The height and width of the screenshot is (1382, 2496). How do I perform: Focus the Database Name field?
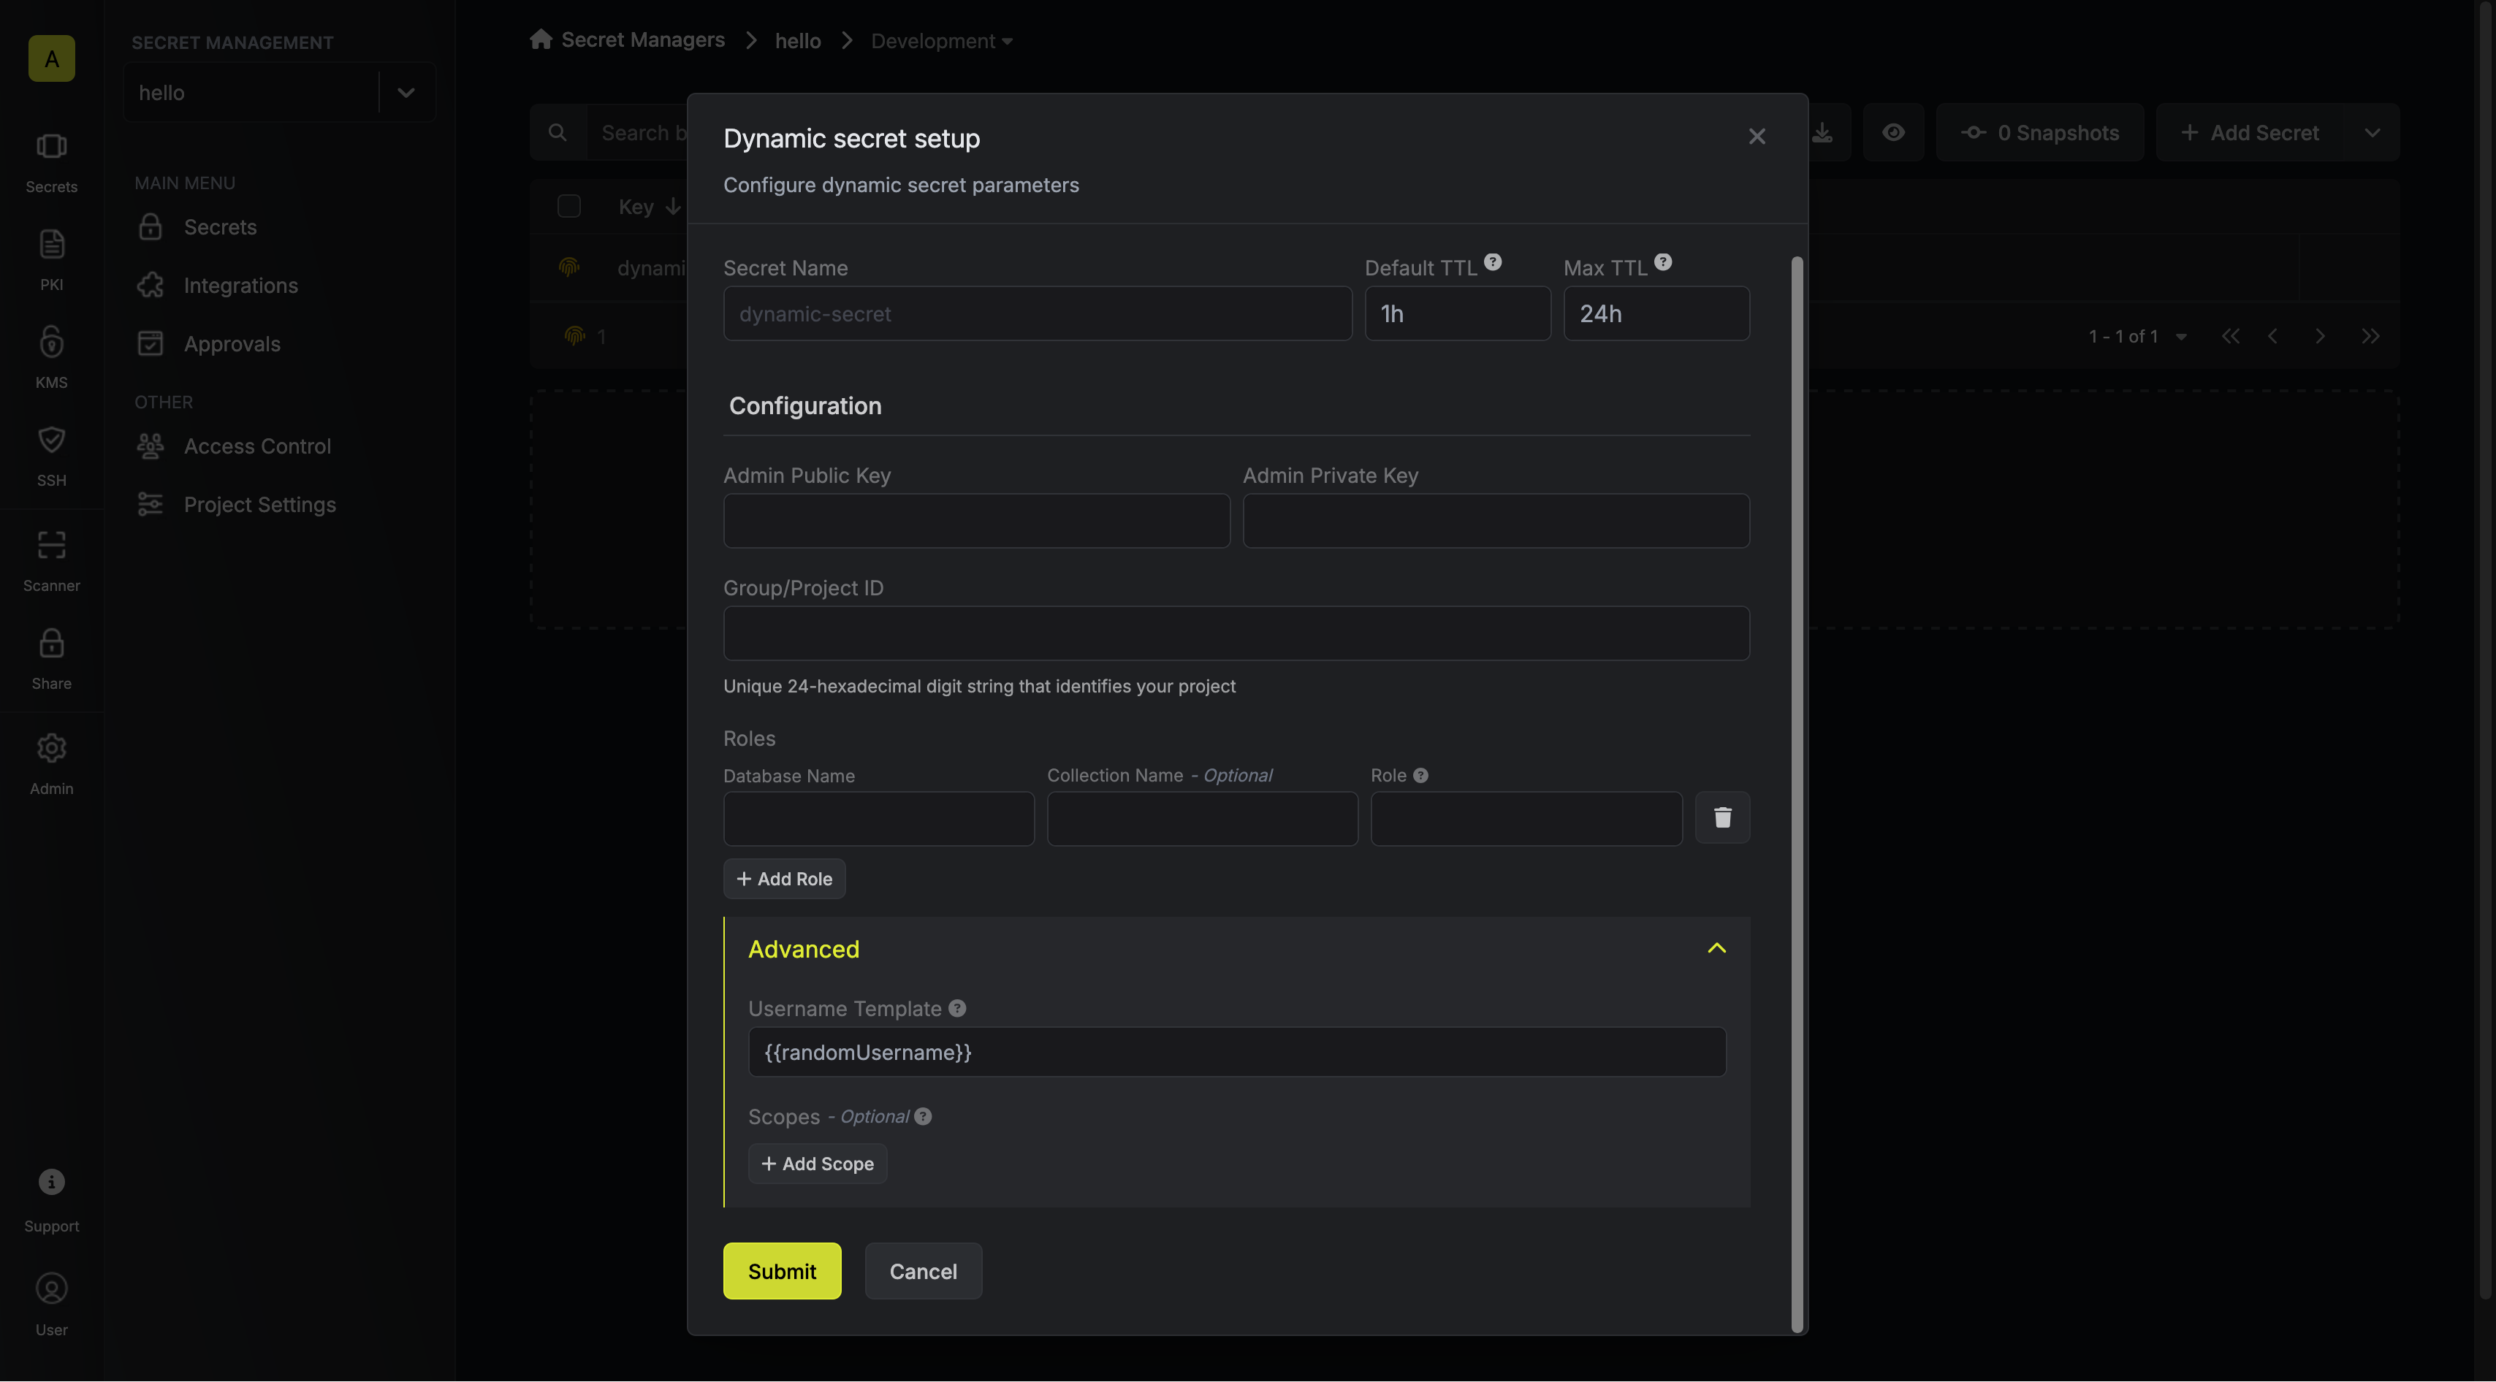(x=878, y=818)
